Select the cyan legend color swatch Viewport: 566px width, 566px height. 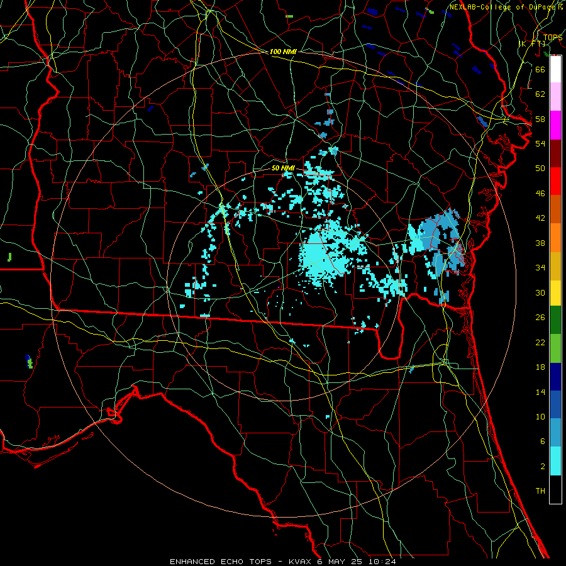(x=555, y=461)
